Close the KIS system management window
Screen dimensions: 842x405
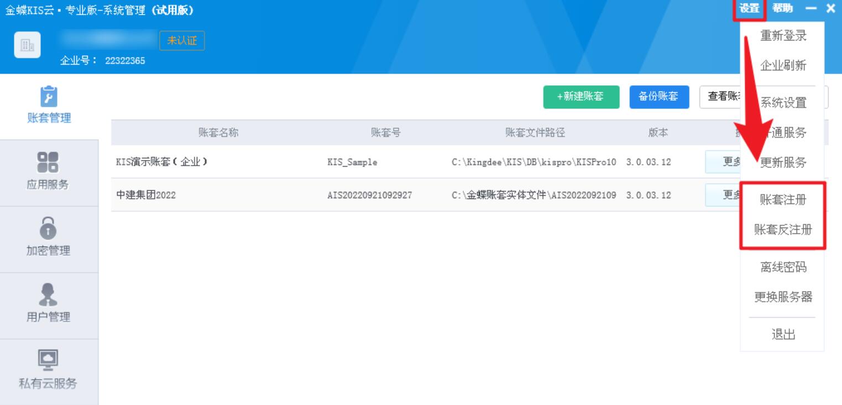(x=830, y=8)
